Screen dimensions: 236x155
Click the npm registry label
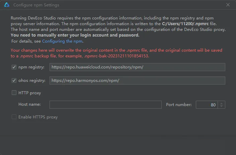pyautogui.click(x=31, y=67)
